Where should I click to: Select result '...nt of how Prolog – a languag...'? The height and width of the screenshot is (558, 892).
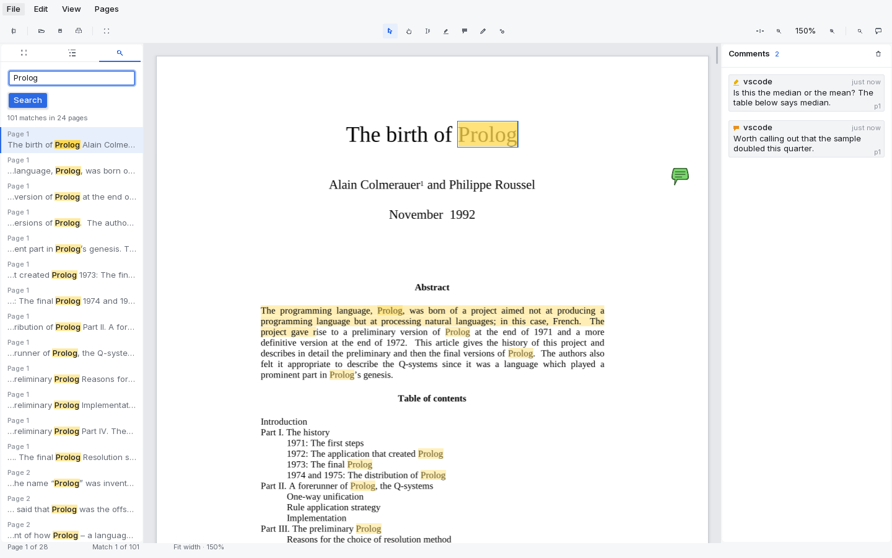72,531
